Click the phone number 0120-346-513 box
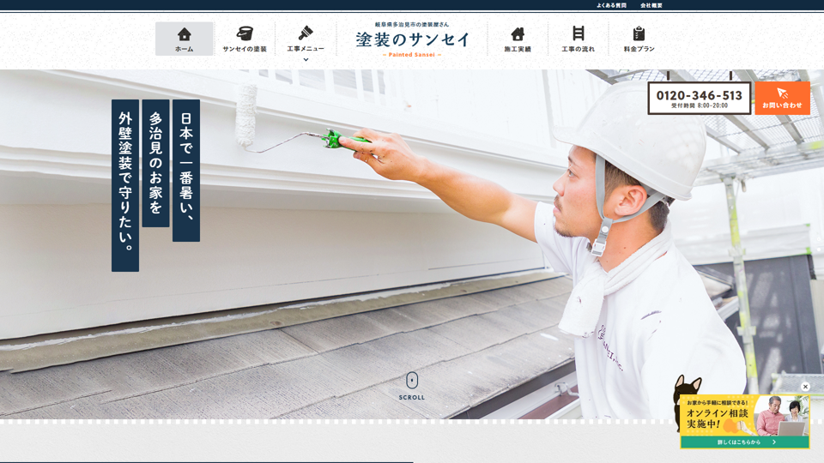824x463 pixels. 699,99
